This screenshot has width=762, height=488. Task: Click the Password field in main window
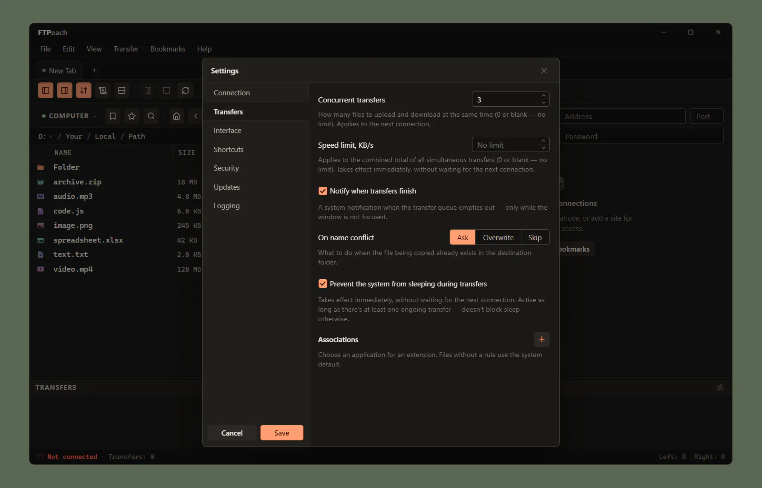click(x=642, y=136)
